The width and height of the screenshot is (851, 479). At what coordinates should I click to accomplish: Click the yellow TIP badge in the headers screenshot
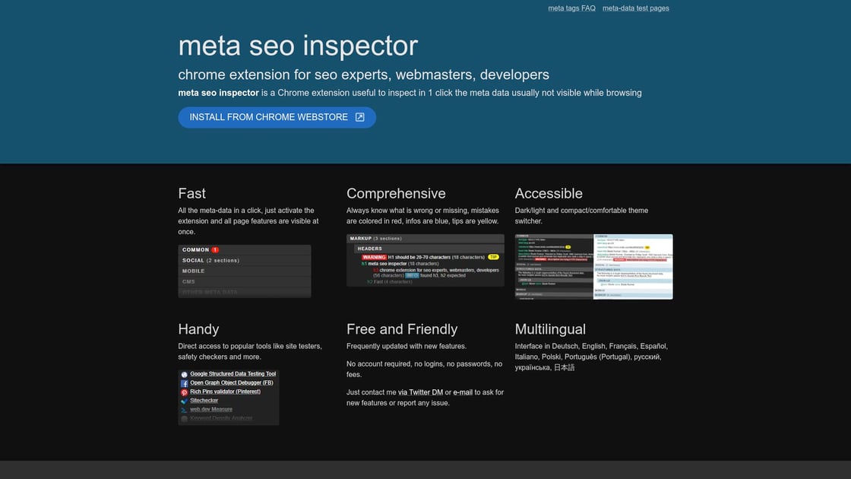[x=493, y=257]
